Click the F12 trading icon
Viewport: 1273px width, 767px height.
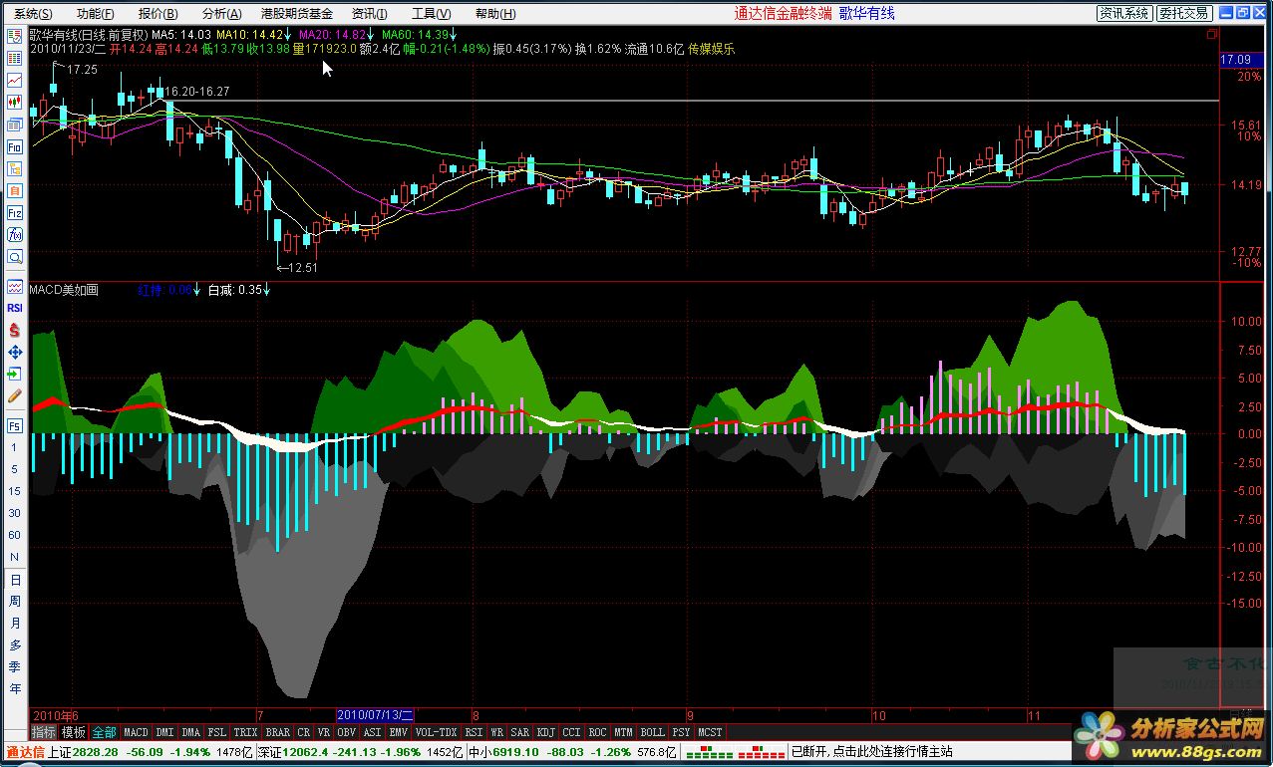pyautogui.click(x=15, y=212)
